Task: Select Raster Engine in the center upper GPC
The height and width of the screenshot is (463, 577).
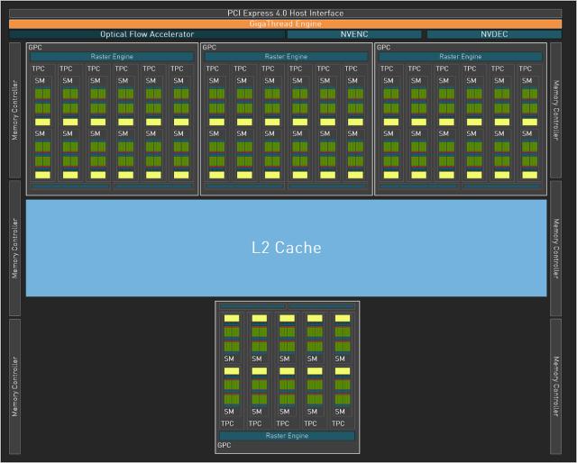Action: pyautogui.click(x=286, y=57)
